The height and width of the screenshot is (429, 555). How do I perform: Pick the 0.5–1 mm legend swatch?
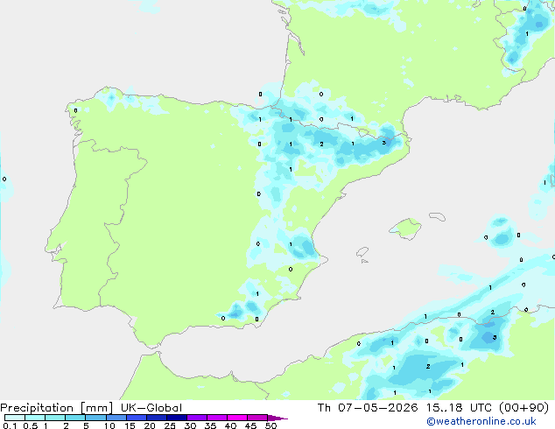point(35,418)
